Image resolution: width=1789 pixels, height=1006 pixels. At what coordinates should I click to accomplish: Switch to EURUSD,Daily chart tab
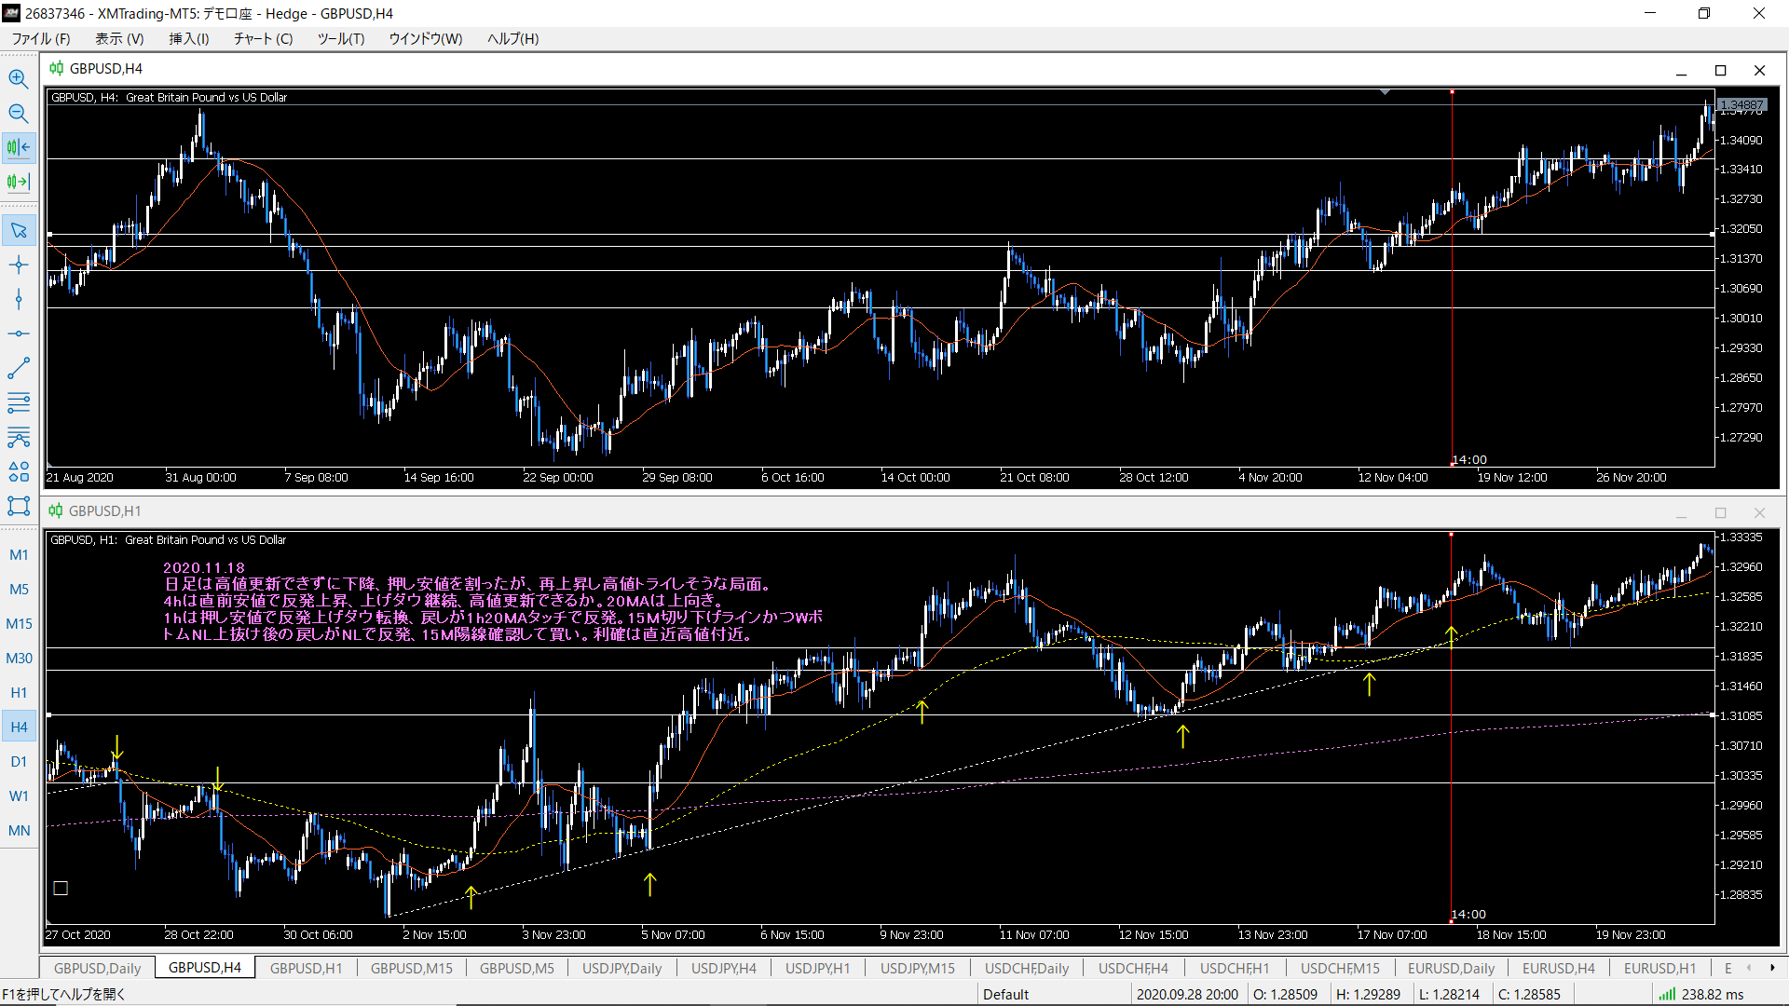point(1451,968)
